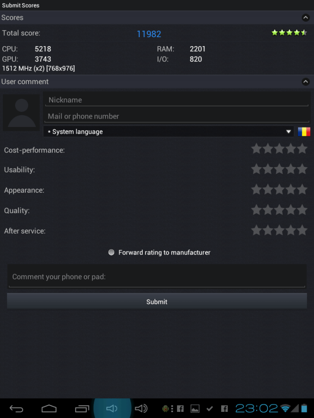Rate Cost-performance five stars
This screenshot has width=314, height=418.
click(x=302, y=149)
